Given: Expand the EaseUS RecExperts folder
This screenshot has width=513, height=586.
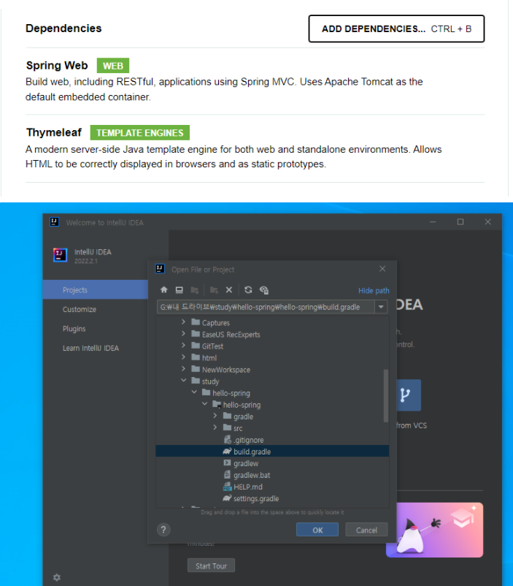Looking at the screenshot, I should [183, 334].
